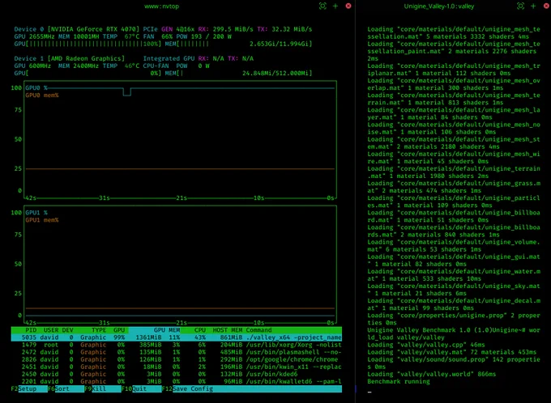
Task: Click the plus icon in Unigine_Valley pane header
Action: tap(533, 6)
